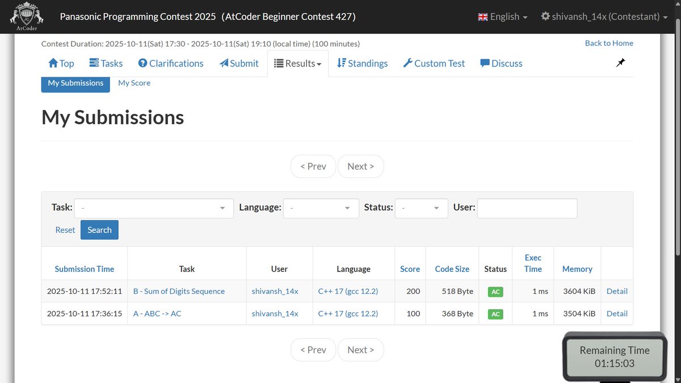The image size is (681, 383).
Task: Open the Submit tab
Action: pyautogui.click(x=239, y=64)
